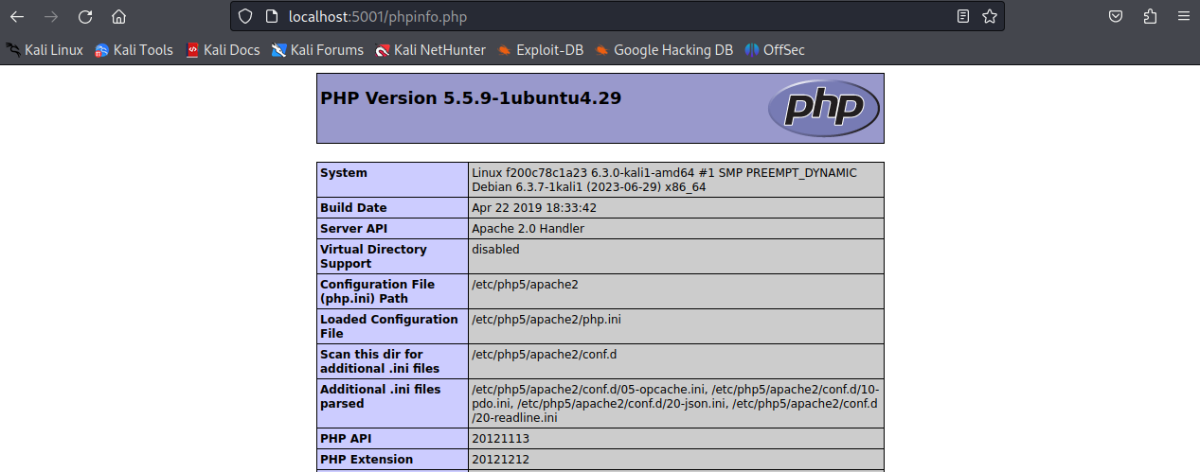
Task: Open the Kali Docs bookmark
Action: pyautogui.click(x=223, y=50)
